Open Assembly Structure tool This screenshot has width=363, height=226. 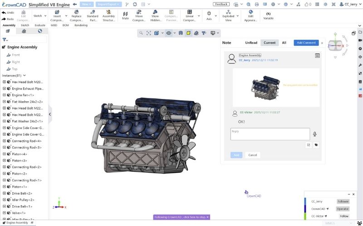tap(108, 16)
